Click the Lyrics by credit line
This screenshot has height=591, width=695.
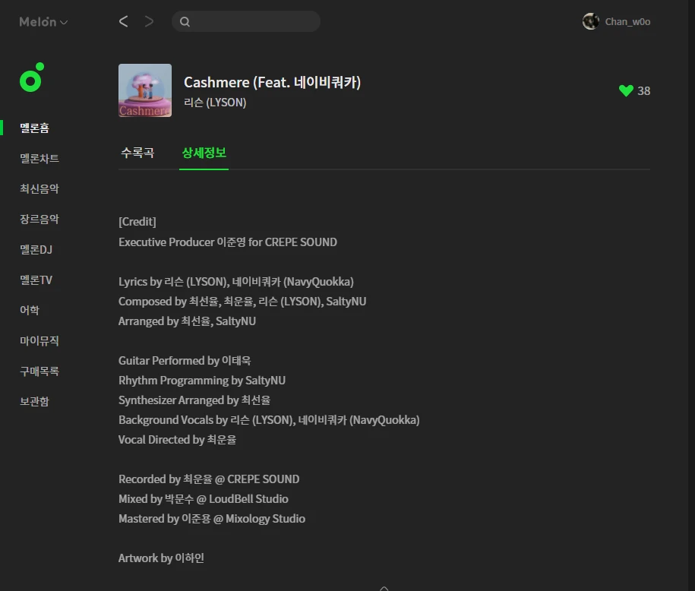[236, 282]
